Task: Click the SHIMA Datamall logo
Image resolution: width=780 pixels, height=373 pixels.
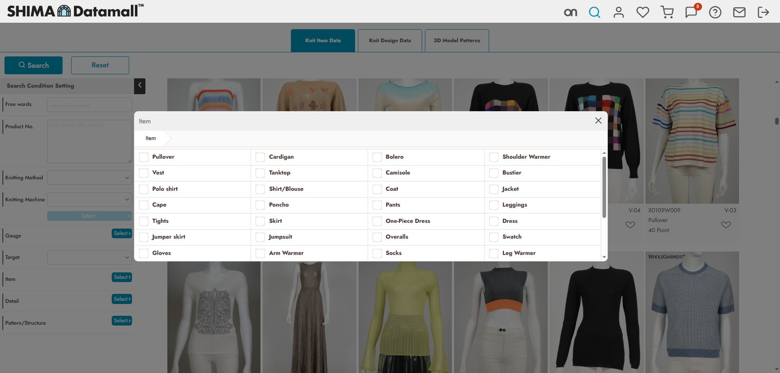Action: (x=75, y=11)
